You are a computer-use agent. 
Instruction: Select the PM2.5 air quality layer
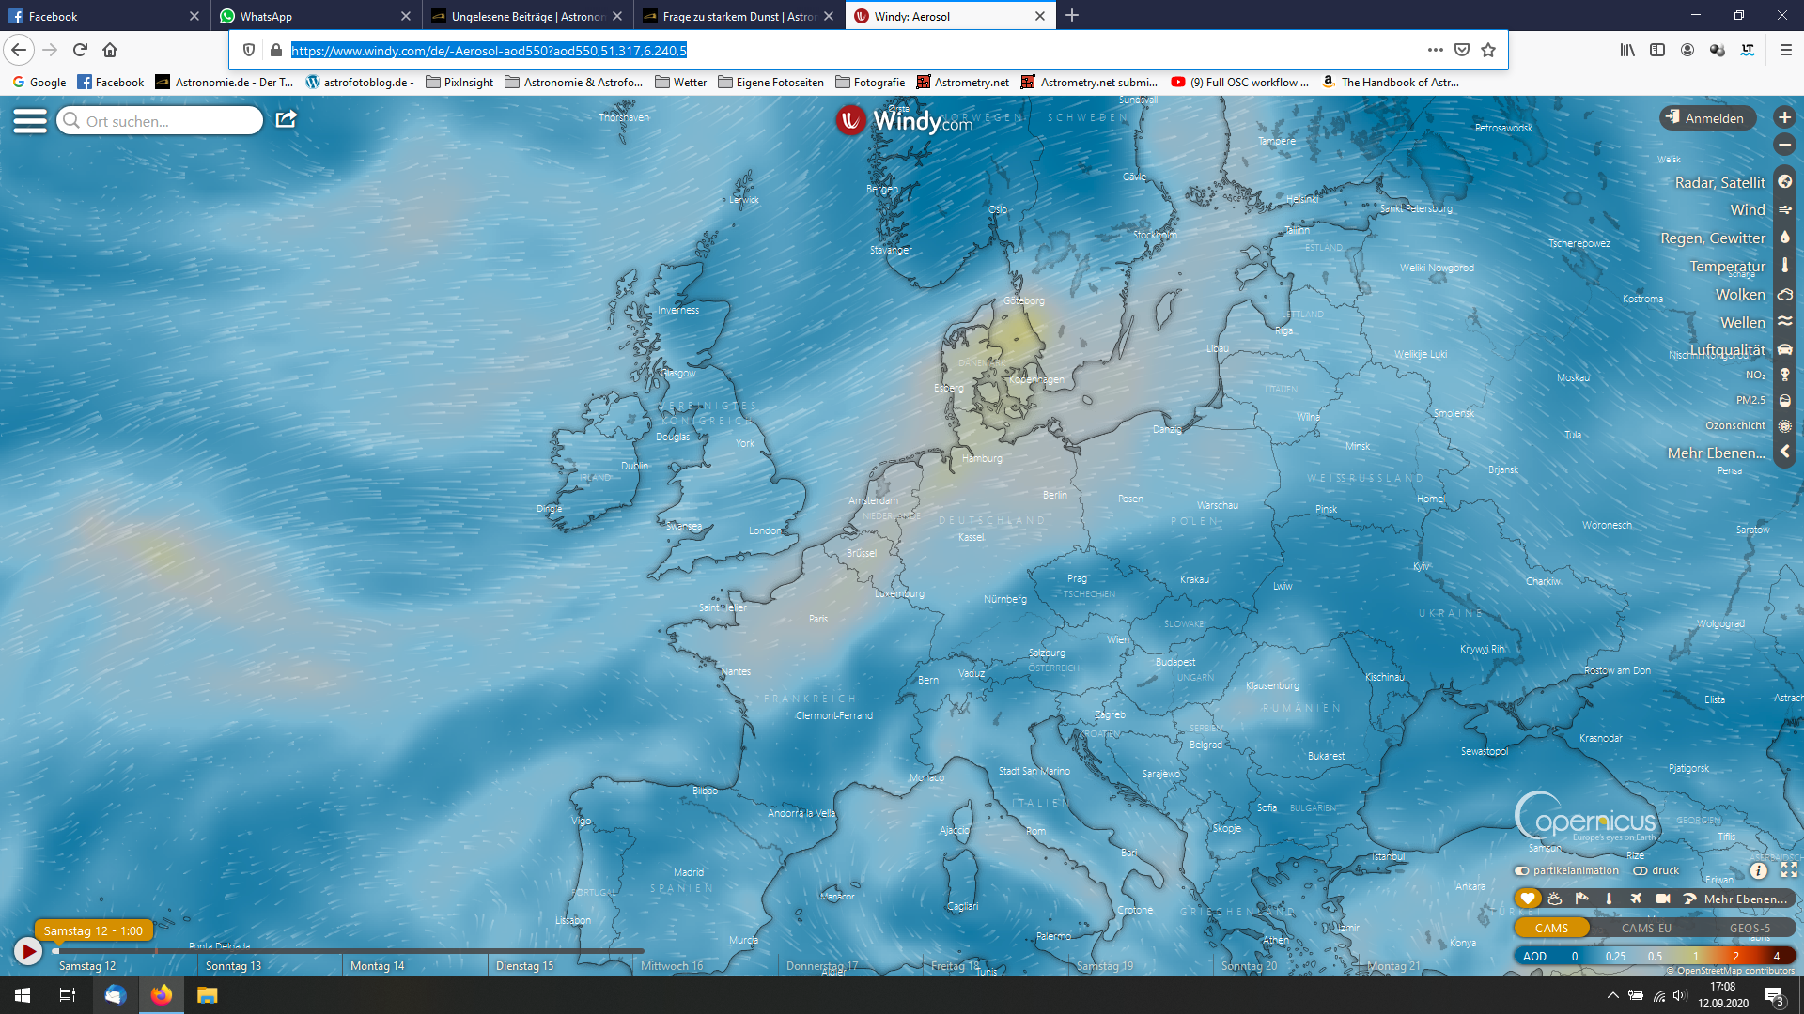point(1750,400)
